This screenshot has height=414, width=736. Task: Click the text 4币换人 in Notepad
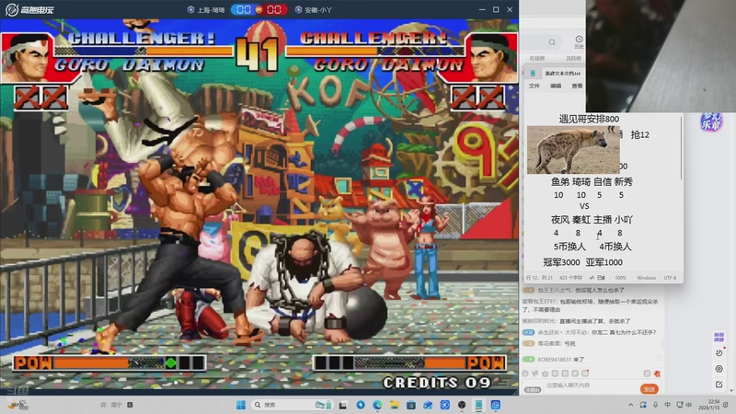tap(615, 247)
